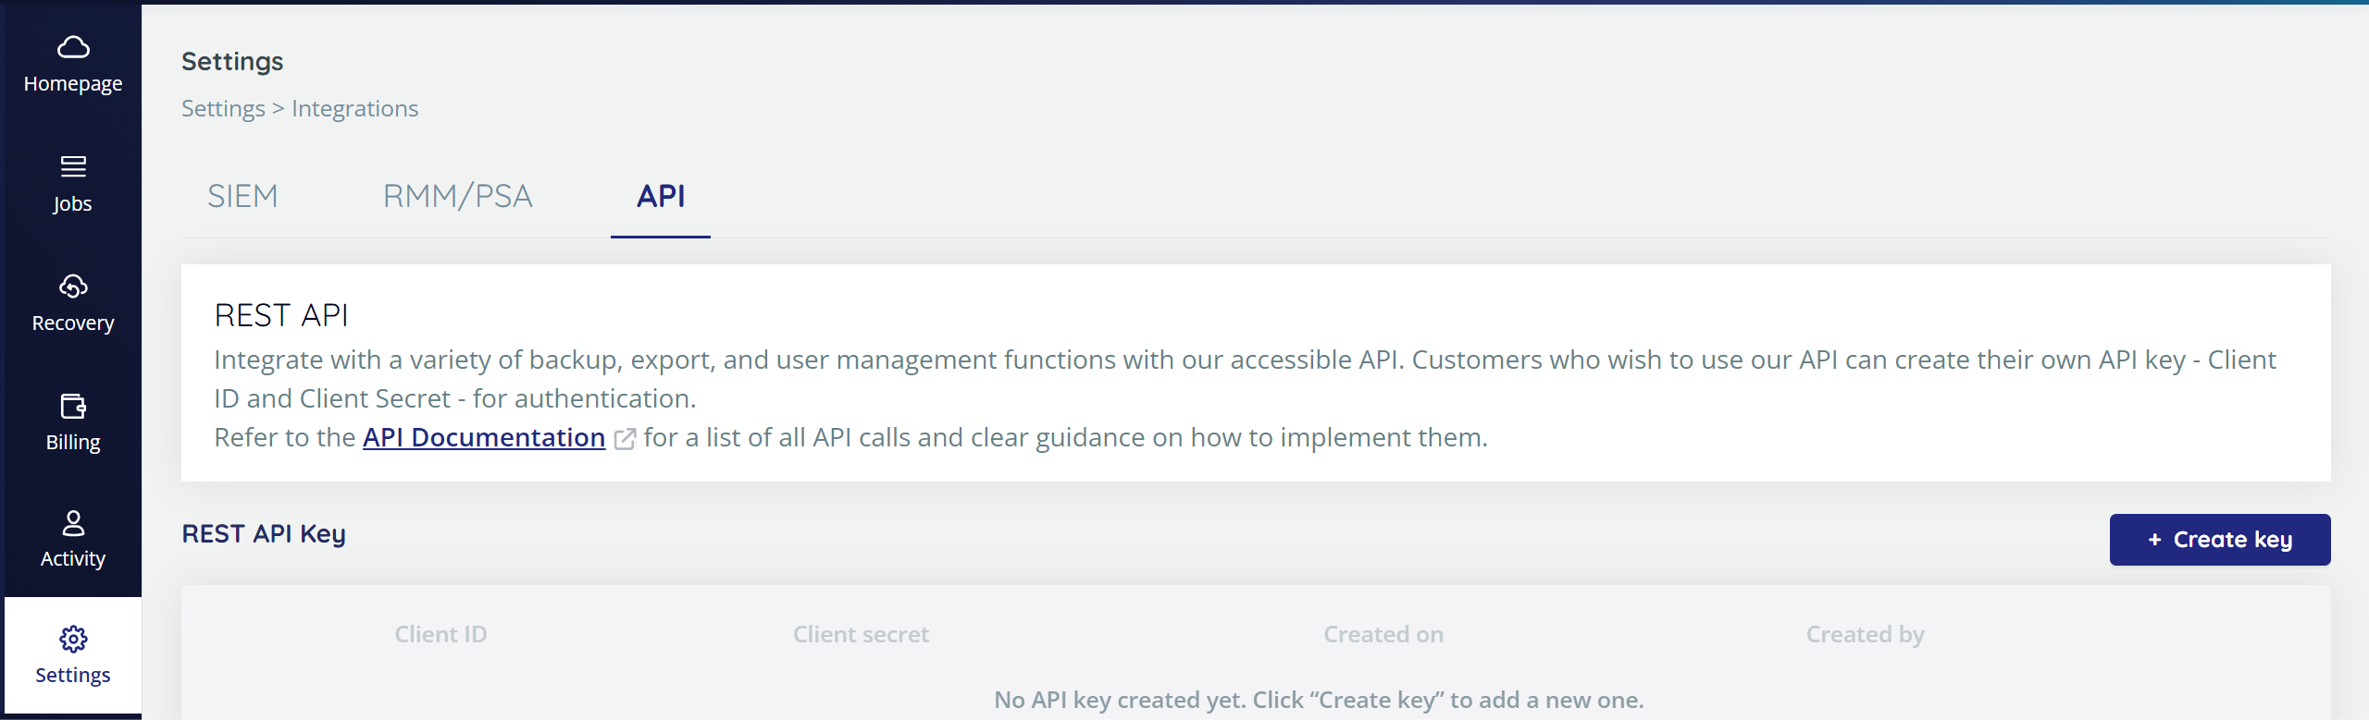Click Integrations in the breadcrumb
The image size is (2369, 720).
pyautogui.click(x=355, y=108)
